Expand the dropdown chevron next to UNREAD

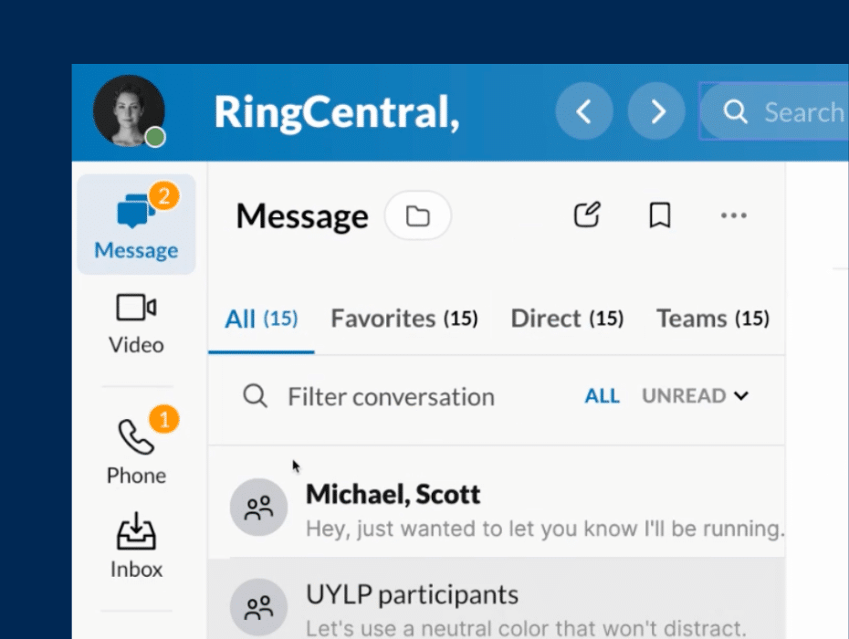click(741, 396)
